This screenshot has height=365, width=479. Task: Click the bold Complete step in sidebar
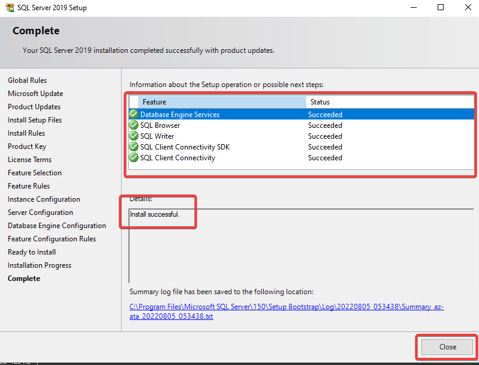point(24,279)
